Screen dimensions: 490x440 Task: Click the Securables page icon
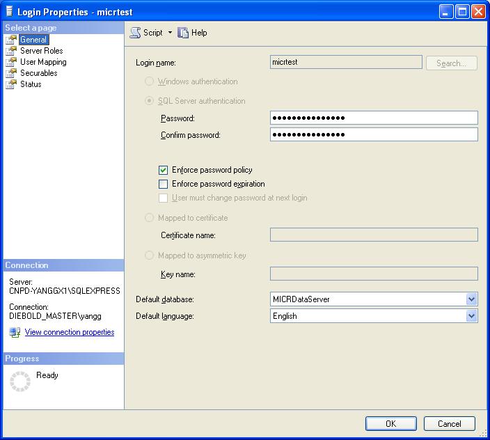click(10, 73)
